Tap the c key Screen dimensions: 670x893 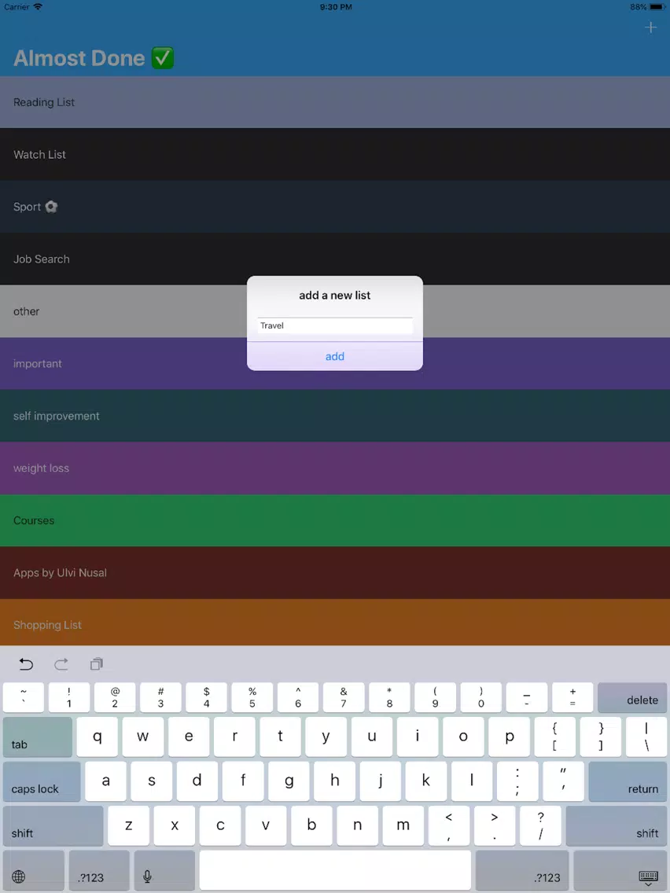(220, 826)
